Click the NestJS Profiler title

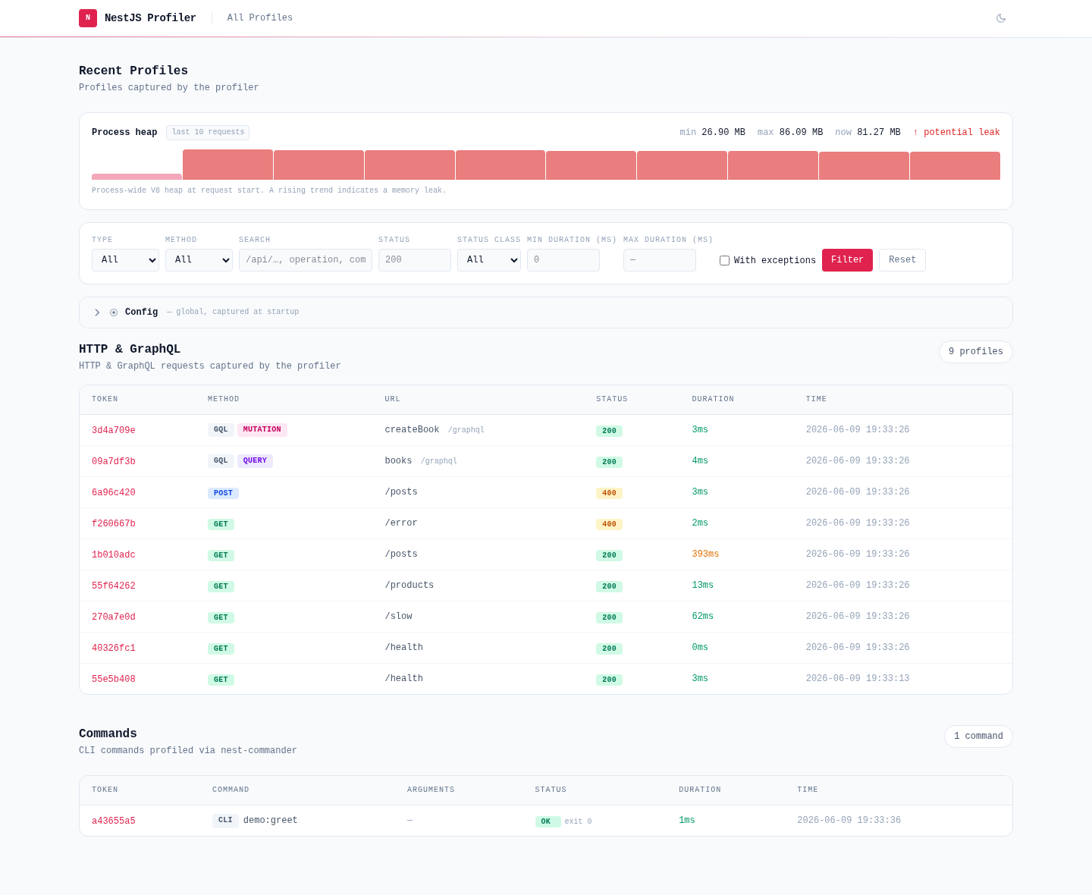[150, 18]
